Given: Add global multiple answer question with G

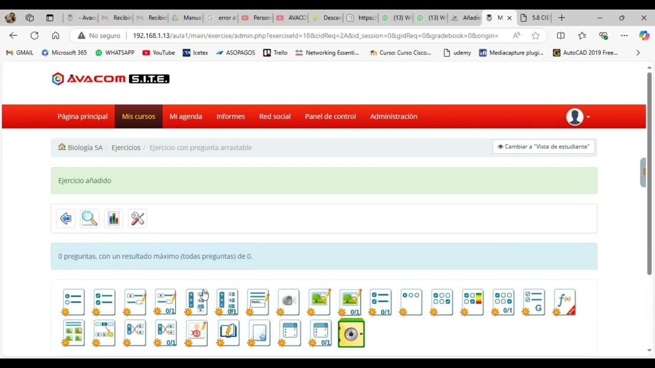Looking at the screenshot, I should 534,302.
